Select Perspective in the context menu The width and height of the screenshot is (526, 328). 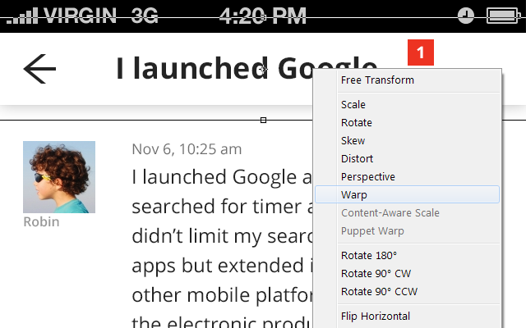(x=367, y=177)
